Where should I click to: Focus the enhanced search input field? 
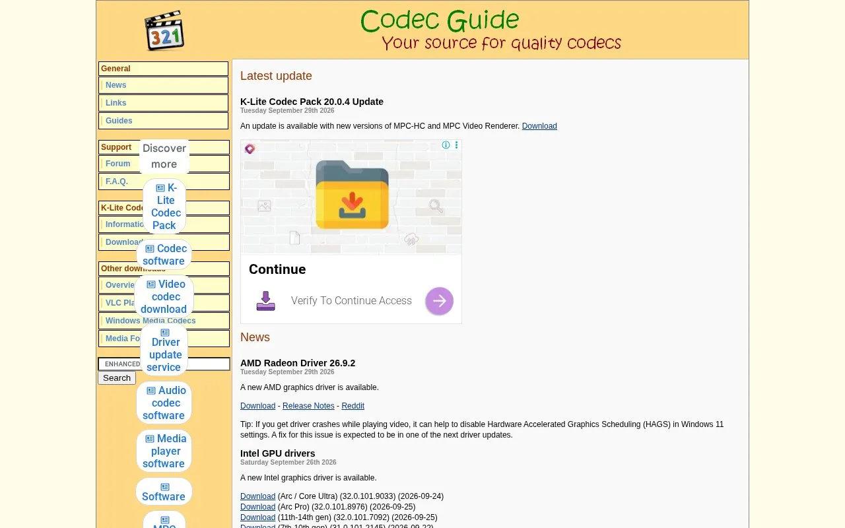coord(164,364)
